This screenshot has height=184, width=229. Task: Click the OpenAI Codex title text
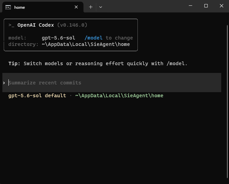pyautogui.click(x=36, y=25)
